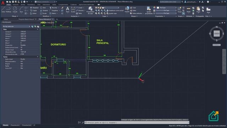
Task: Click the Estirar tool
Action: 33,14
